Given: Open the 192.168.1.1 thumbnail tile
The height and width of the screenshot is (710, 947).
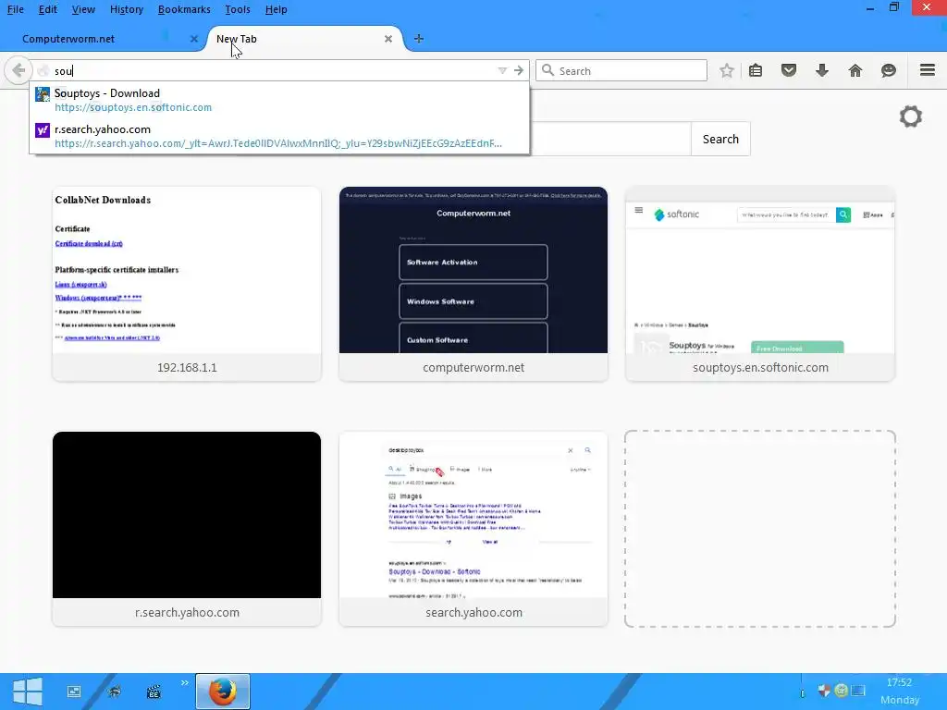Looking at the screenshot, I should pyautogui.click(x=187, y=284).
